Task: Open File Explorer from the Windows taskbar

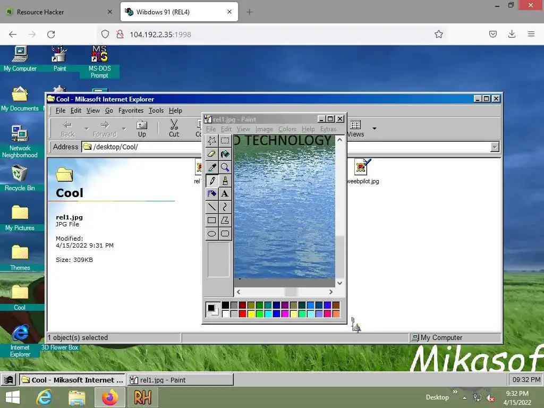Action: coord(76,397)
